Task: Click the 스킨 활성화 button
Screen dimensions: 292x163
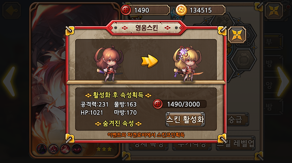Action: (x=185, y=119)
